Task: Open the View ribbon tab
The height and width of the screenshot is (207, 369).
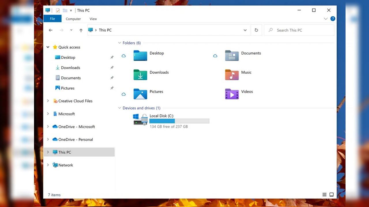Action: [93, 19]
